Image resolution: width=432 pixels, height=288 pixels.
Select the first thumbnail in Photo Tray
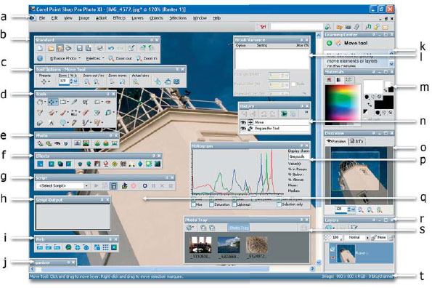tap(200, 245)
